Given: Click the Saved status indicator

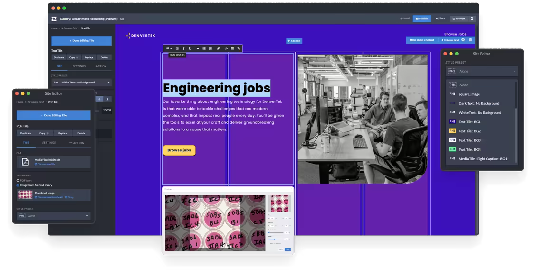Looking at the screenshot, I should (x=405, y=18).
